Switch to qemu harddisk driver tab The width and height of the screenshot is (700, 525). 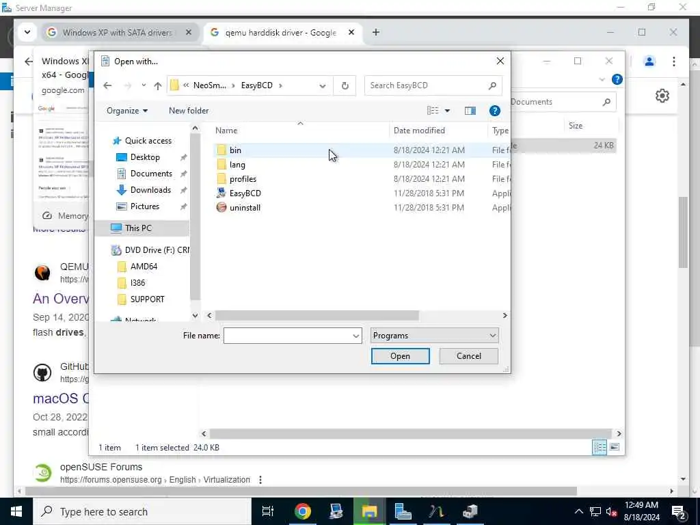coord(281,33)
